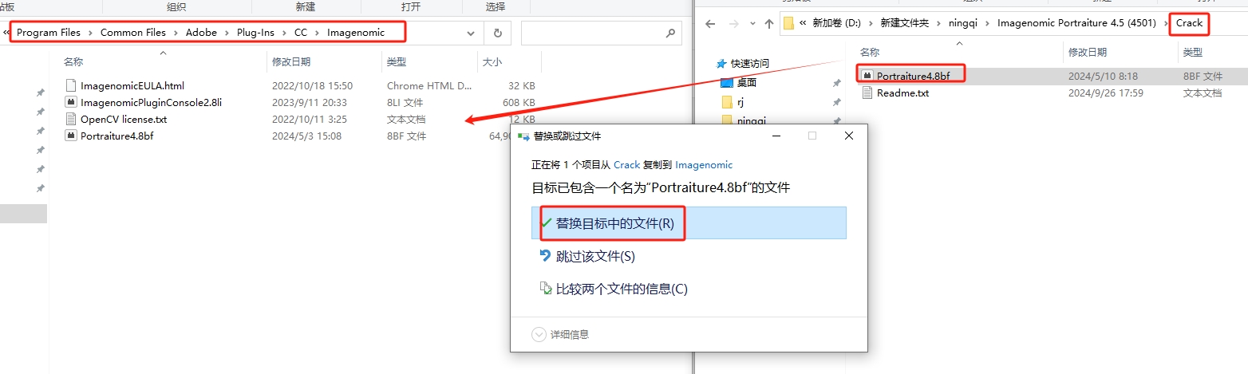Open rj folder in right navigation pane

pos(741,101)
